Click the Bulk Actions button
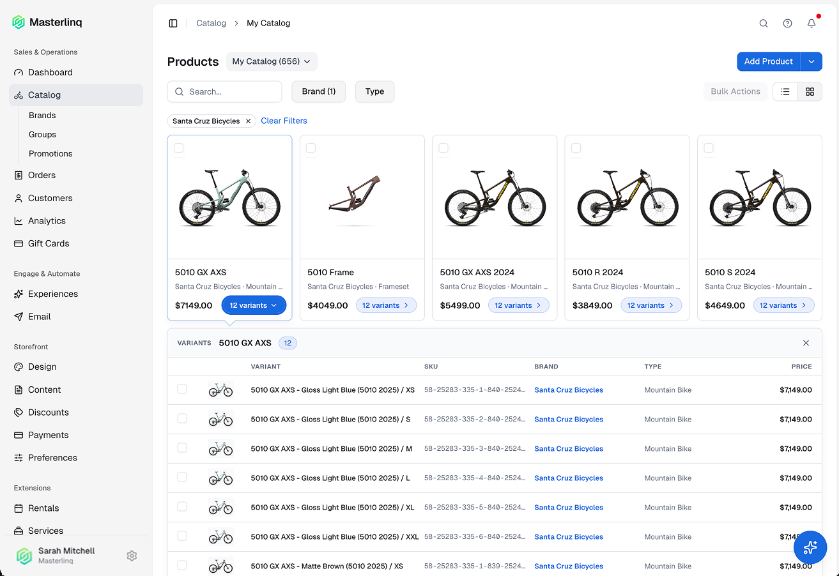This screenshot has width=839, height=576. 735,91
